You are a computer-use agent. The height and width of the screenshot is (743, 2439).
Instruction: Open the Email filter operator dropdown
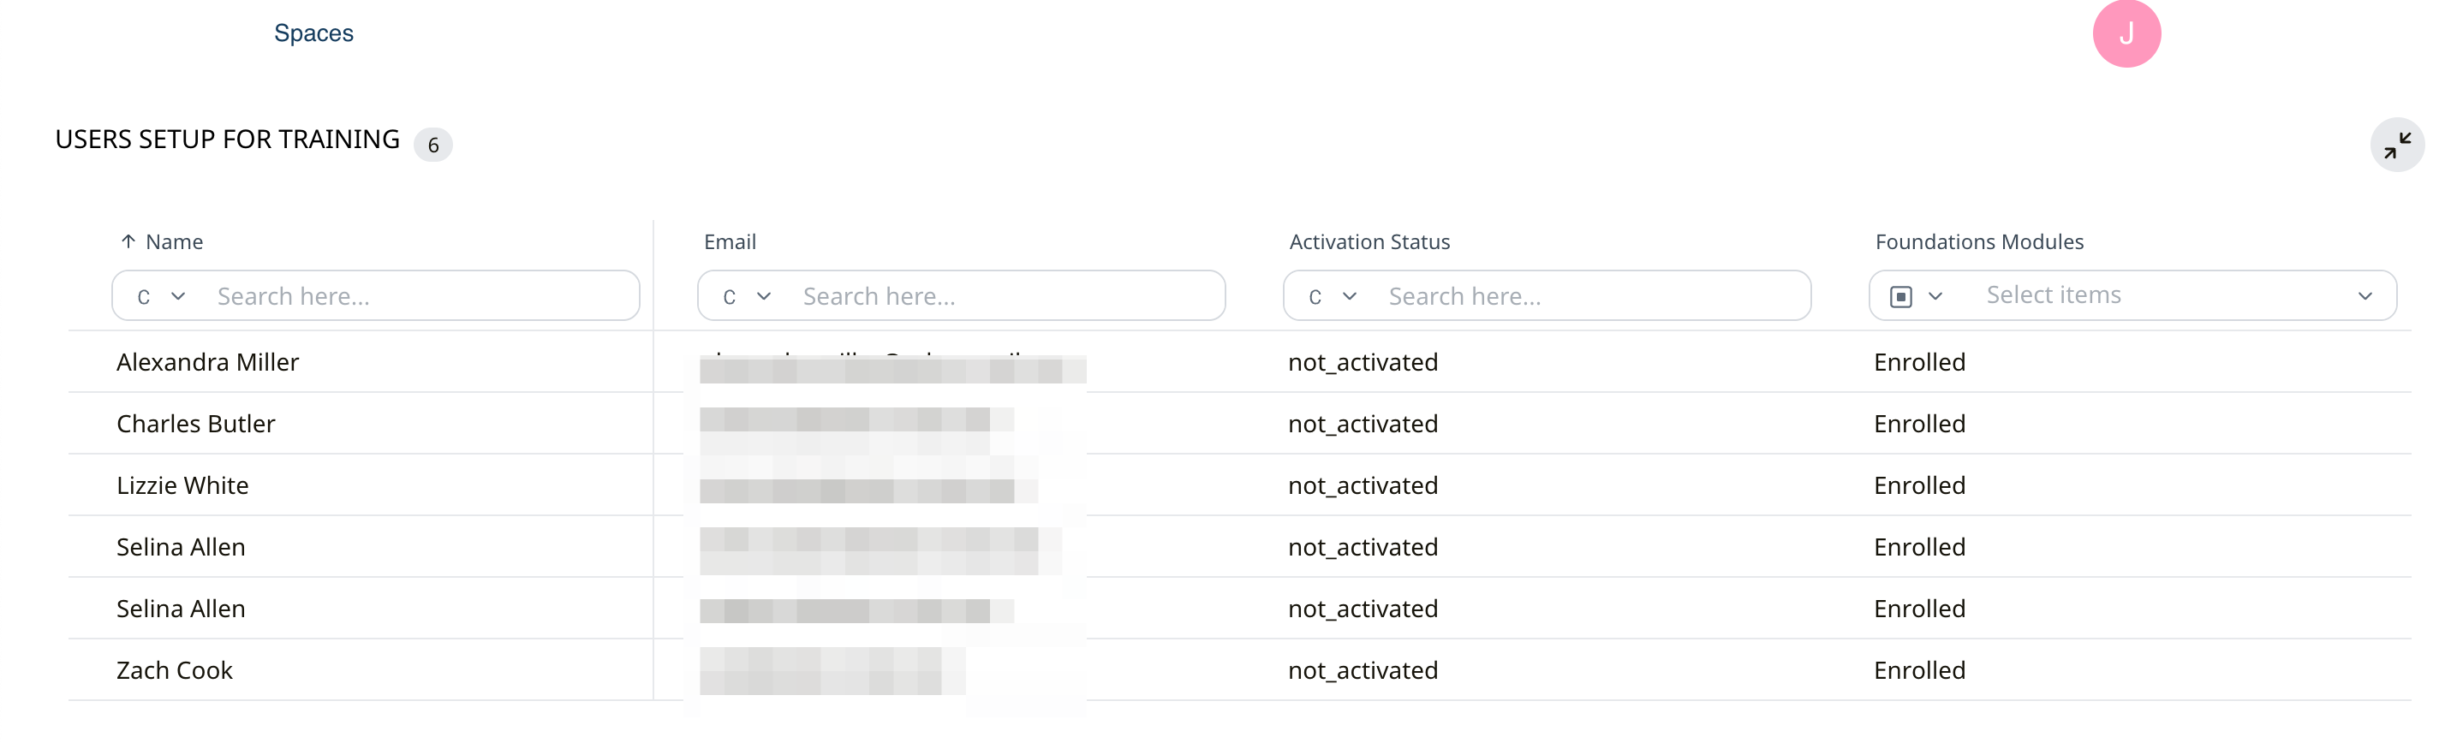746,296
